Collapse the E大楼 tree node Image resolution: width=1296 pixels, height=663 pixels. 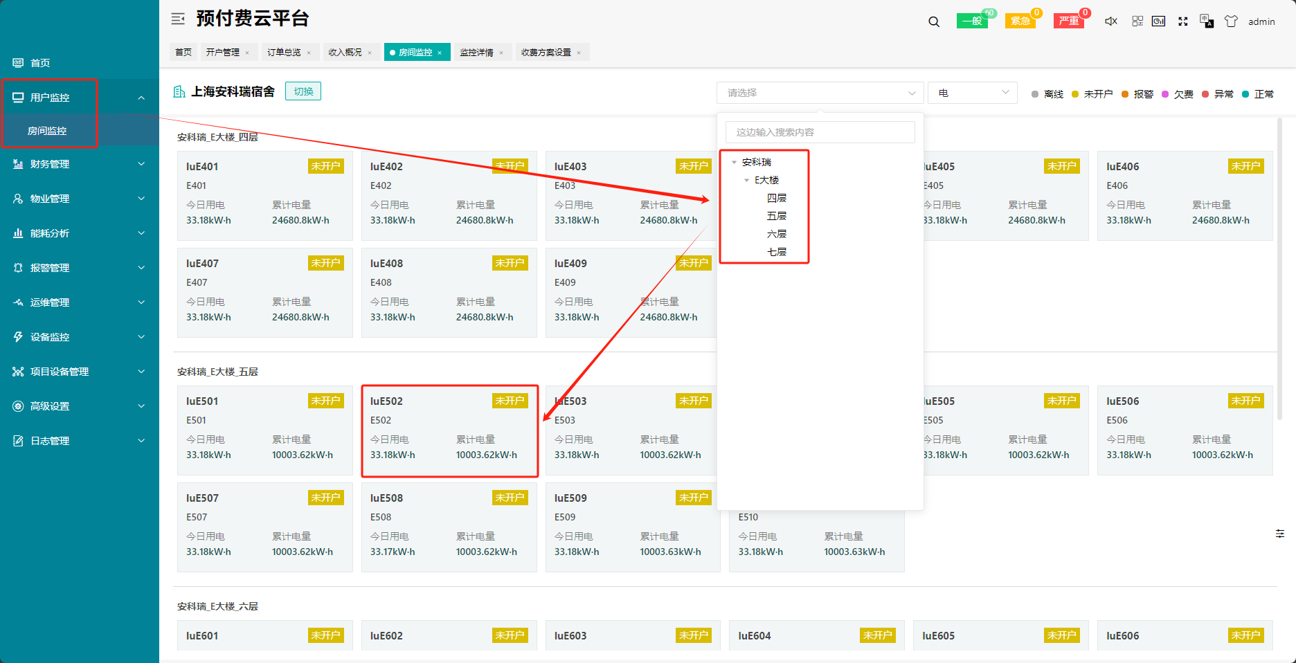tap(746, 180)
